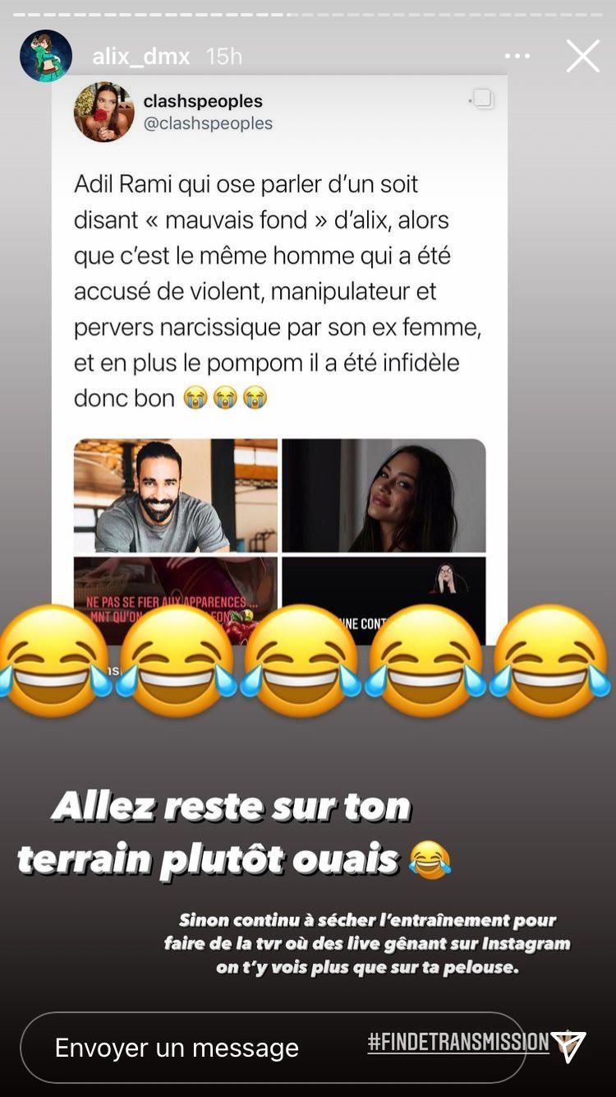Open the three-dot story options menu

pyautogui.click(x=517, y=56)
